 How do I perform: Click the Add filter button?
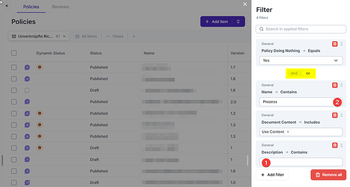[272, 175]
